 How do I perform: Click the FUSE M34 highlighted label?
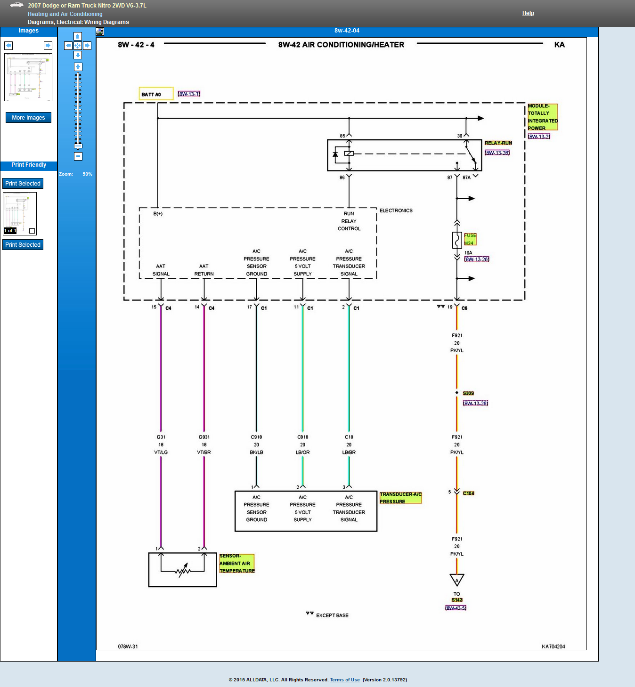click(x=470, y=239)
